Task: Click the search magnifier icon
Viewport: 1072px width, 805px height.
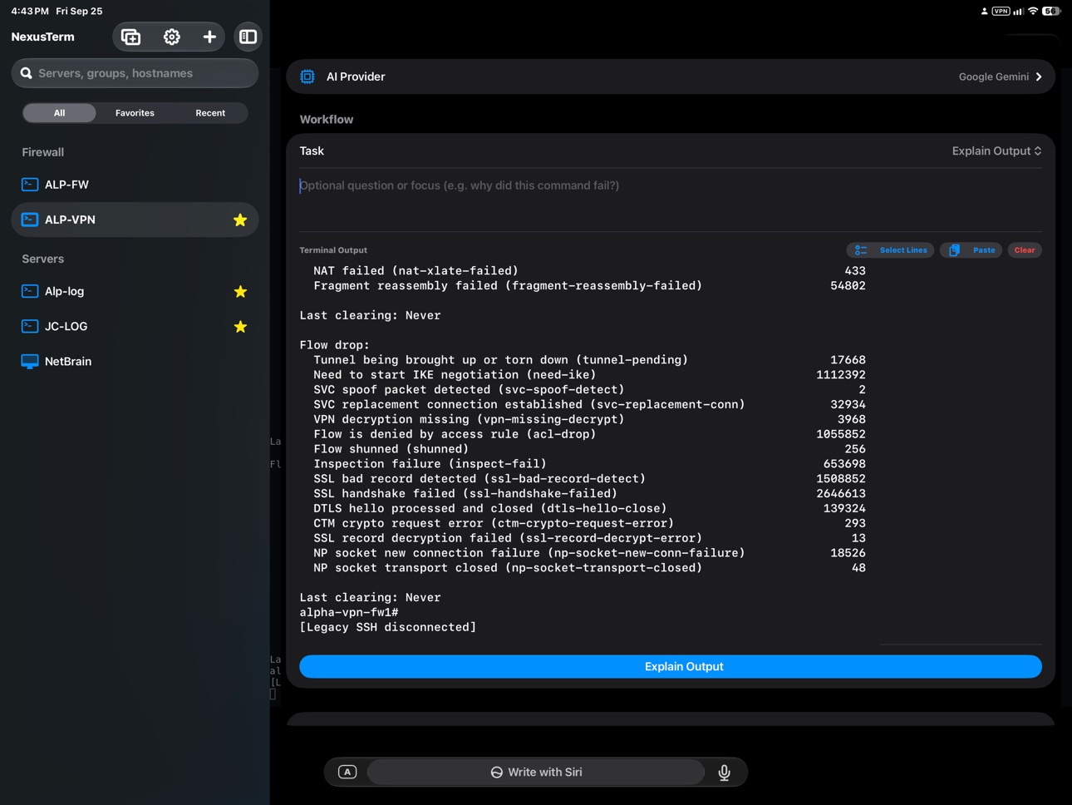Action: coord(27,73)
